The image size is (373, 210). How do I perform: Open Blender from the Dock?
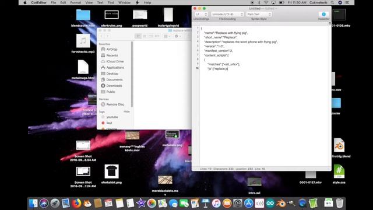[281, 203]
